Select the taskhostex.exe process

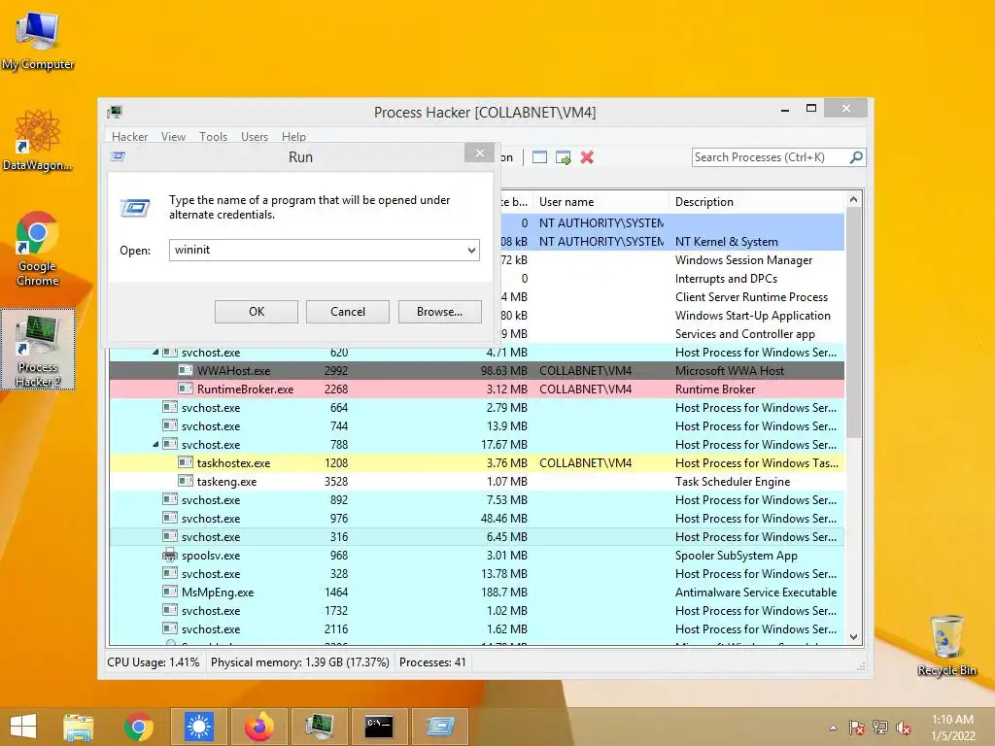[x=477, y=463]
